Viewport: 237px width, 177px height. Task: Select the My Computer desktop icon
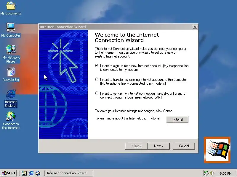tap(11, 30)
